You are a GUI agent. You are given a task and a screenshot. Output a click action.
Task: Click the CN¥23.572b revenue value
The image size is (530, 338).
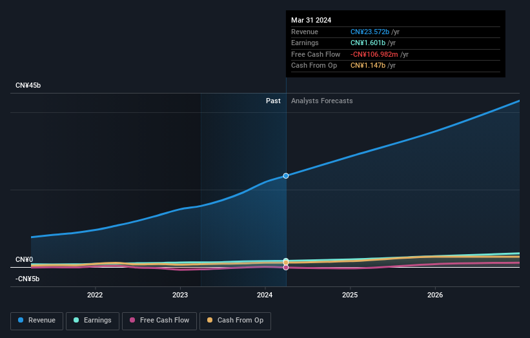tap(370, 32)
